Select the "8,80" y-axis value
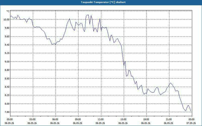Screen dimensions: 202x126 [8, 70]
